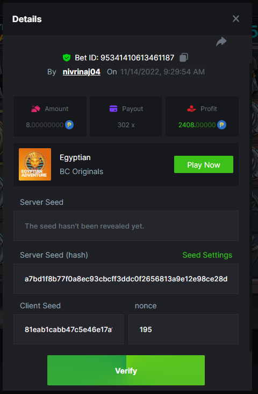Focus the Server Seed field
This screenshot has height=394, width=258.
[126, 226]
